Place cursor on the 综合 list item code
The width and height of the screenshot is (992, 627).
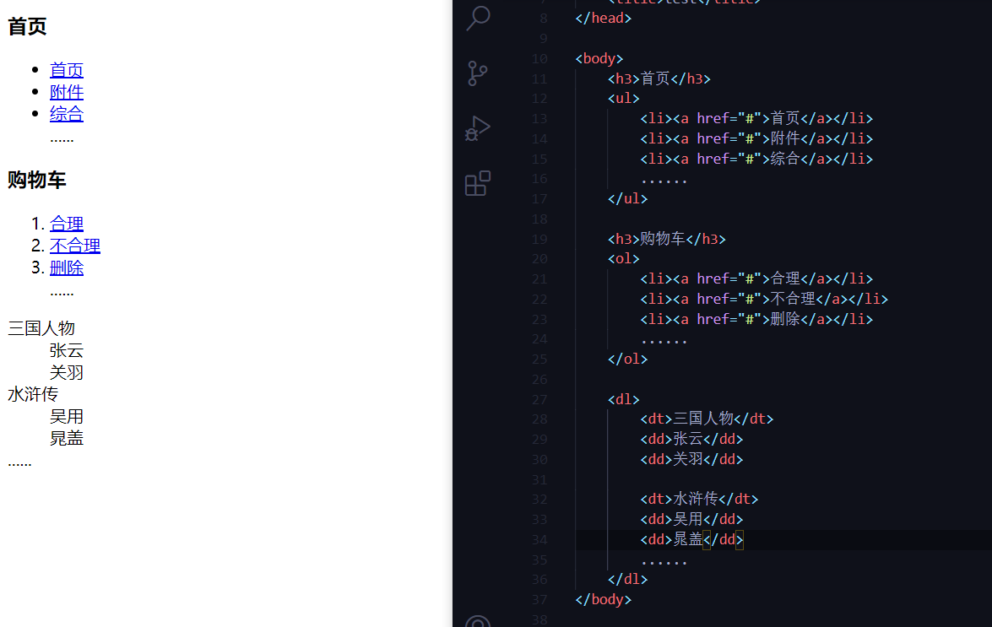(756, 159)
